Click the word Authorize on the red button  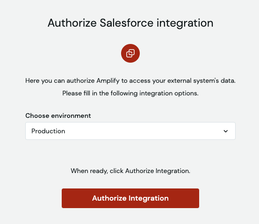point(109,198)
